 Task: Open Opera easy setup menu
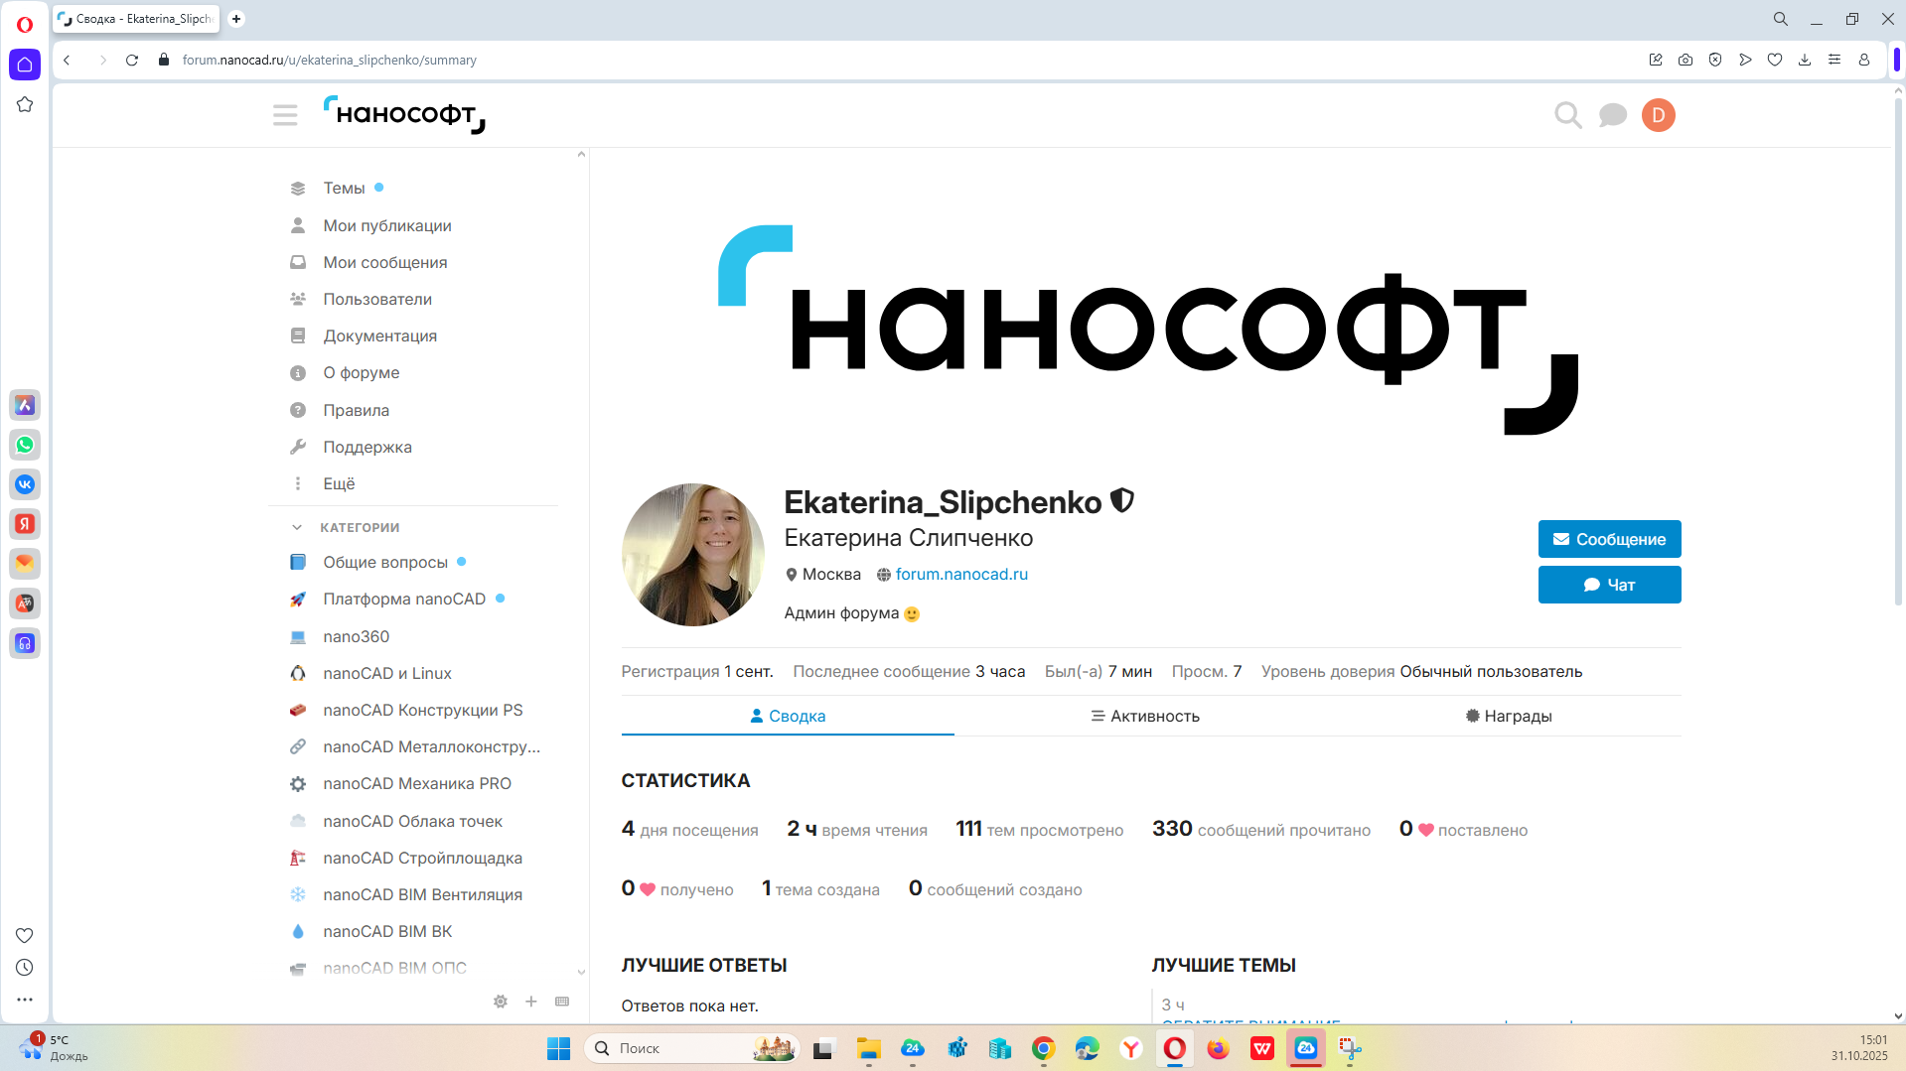(1833, 60)
